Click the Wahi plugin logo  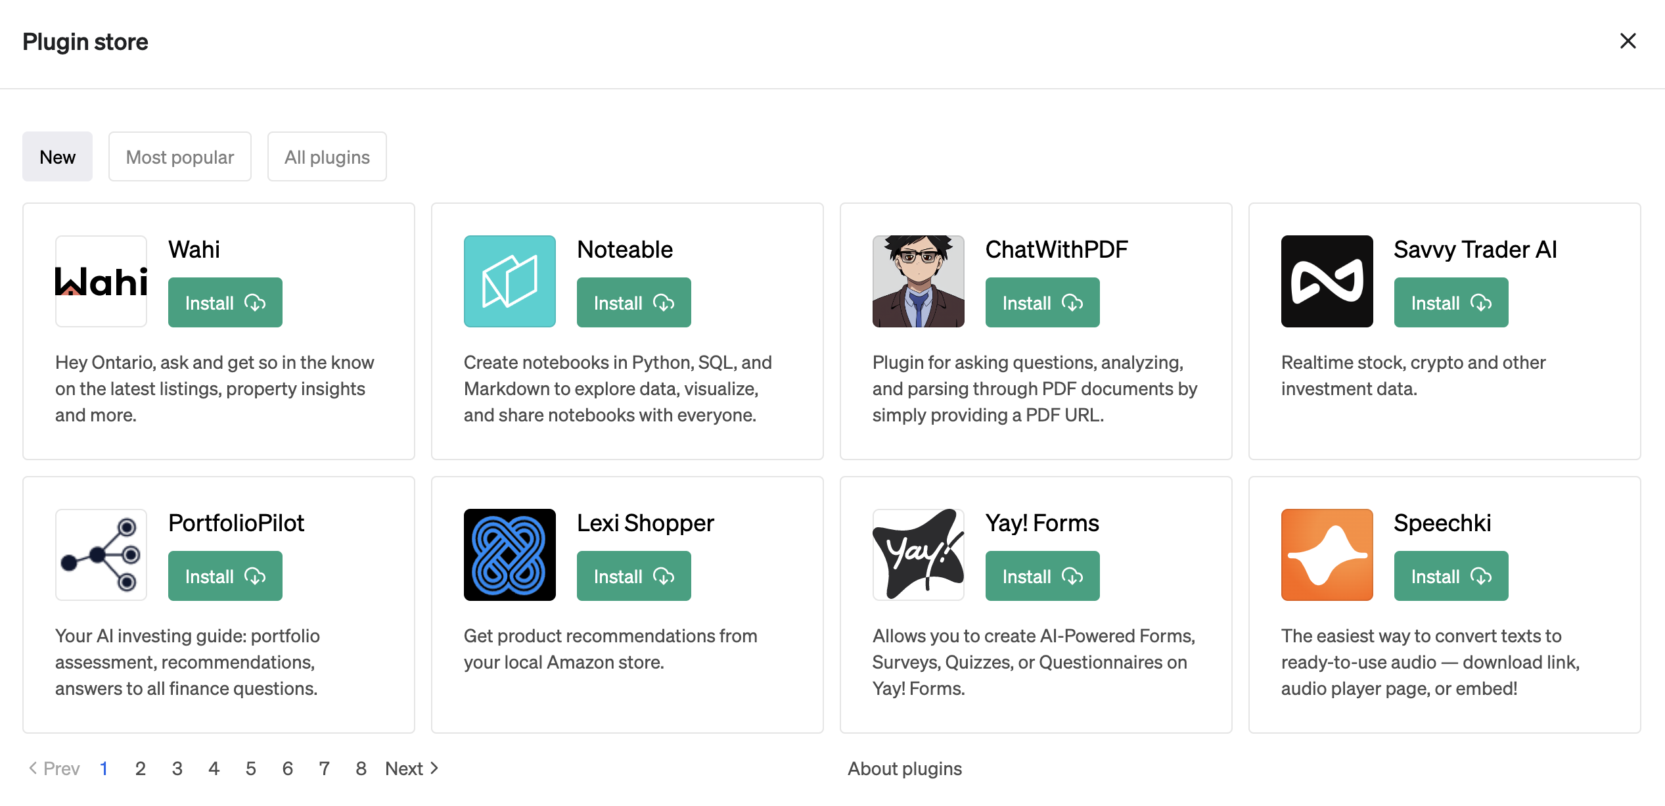point(101,281)
